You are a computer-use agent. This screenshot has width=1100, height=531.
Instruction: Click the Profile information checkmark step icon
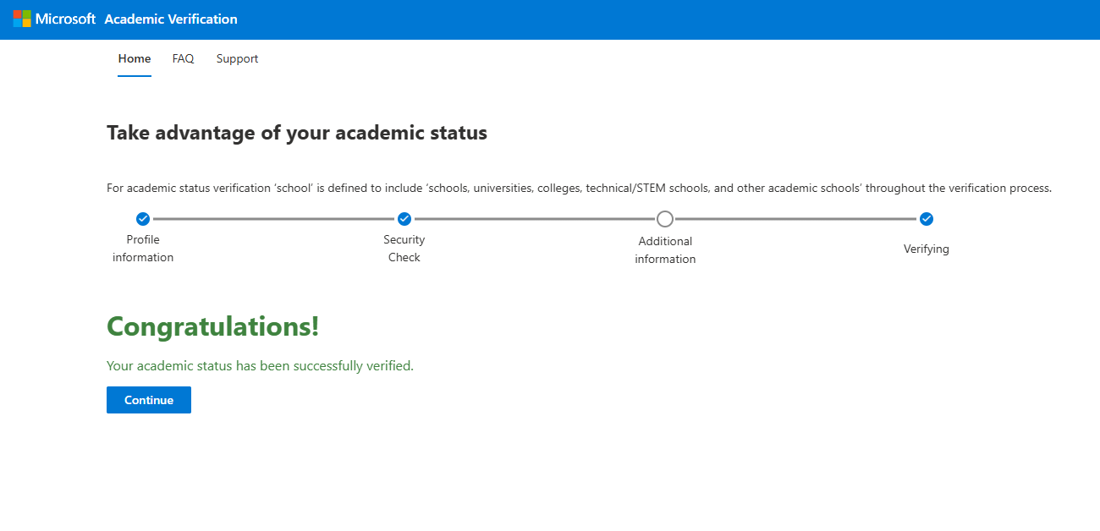pyautogui.click(x=143, y=219)
